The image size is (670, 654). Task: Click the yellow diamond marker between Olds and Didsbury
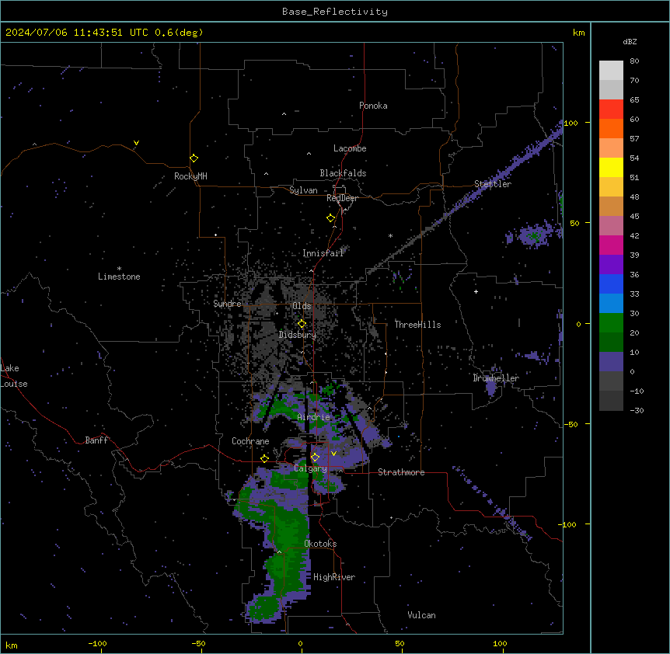tap(302, 324)
